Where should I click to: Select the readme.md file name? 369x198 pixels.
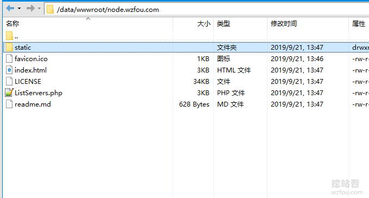pos(33,104)
